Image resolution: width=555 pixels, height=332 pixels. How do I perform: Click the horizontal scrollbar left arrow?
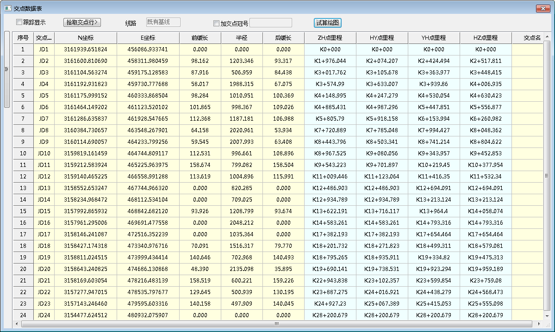pyautogui.click(x=17, y=324)
